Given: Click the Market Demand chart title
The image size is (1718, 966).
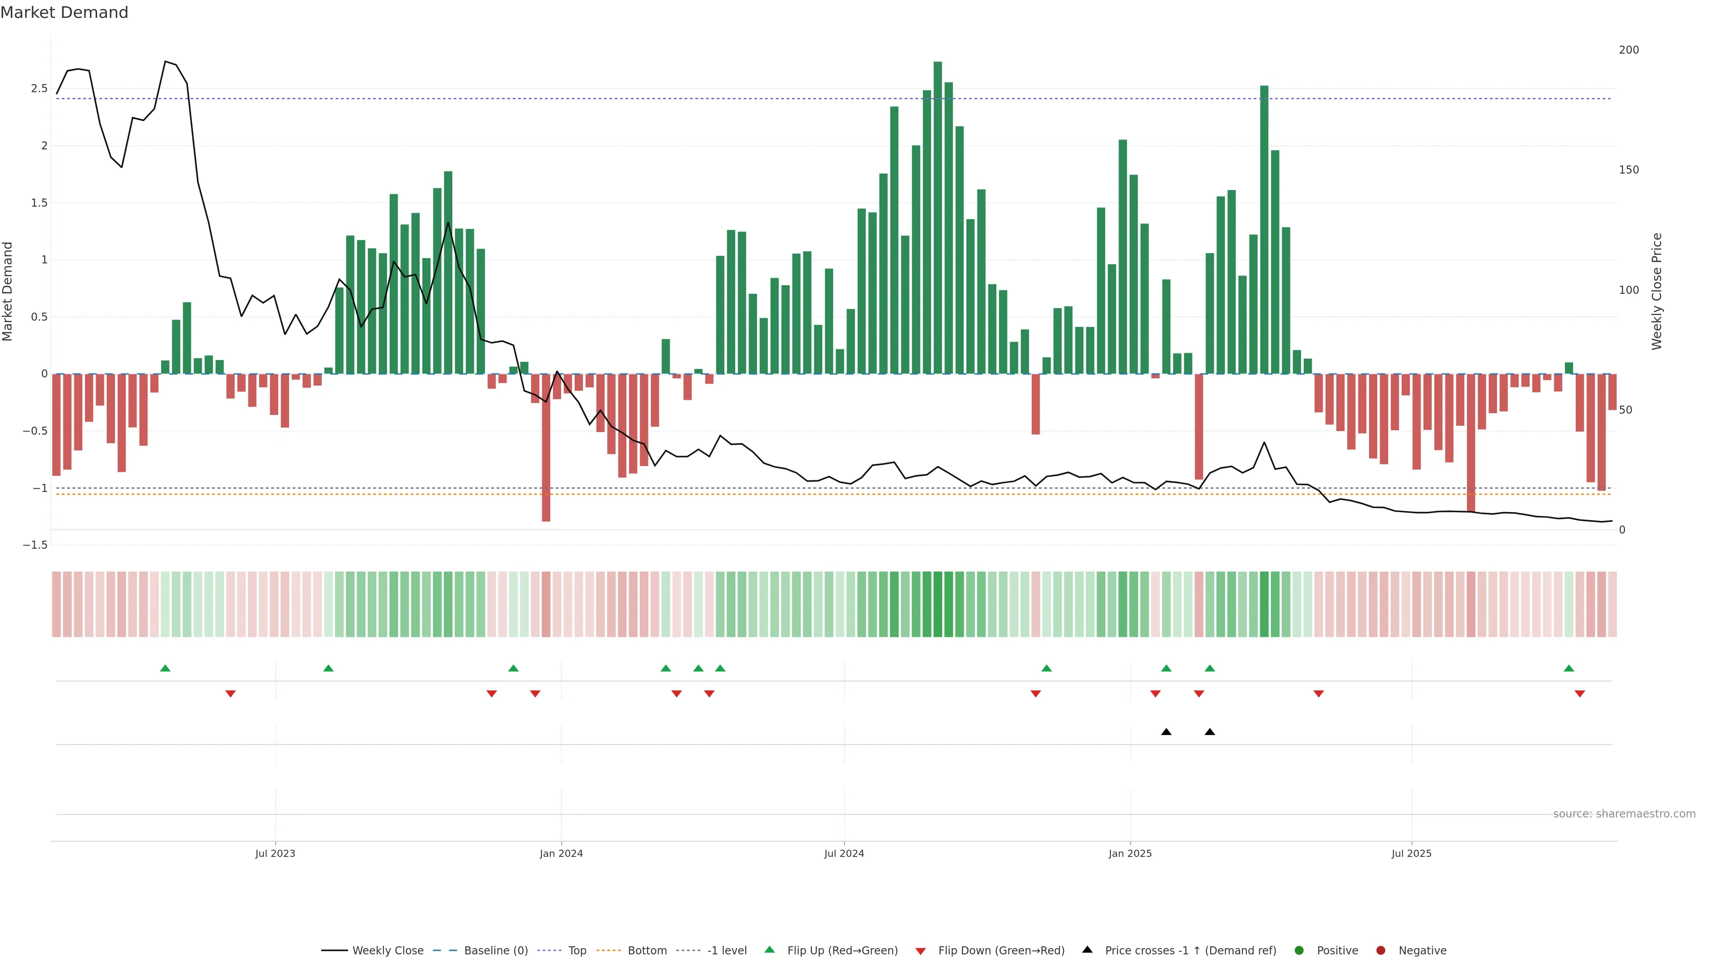Looking at the screenshot, I should tap(64, 13).
